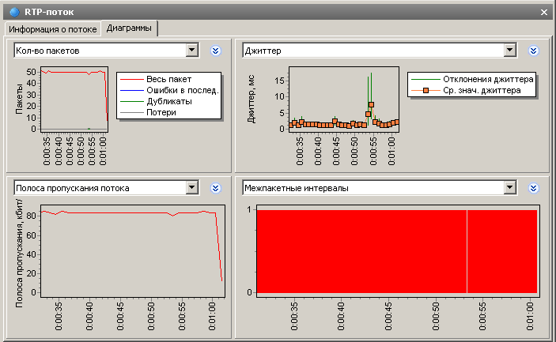
Task: Click the Отклонения джиттера legend entry
Action: click(x=472, y=79)
